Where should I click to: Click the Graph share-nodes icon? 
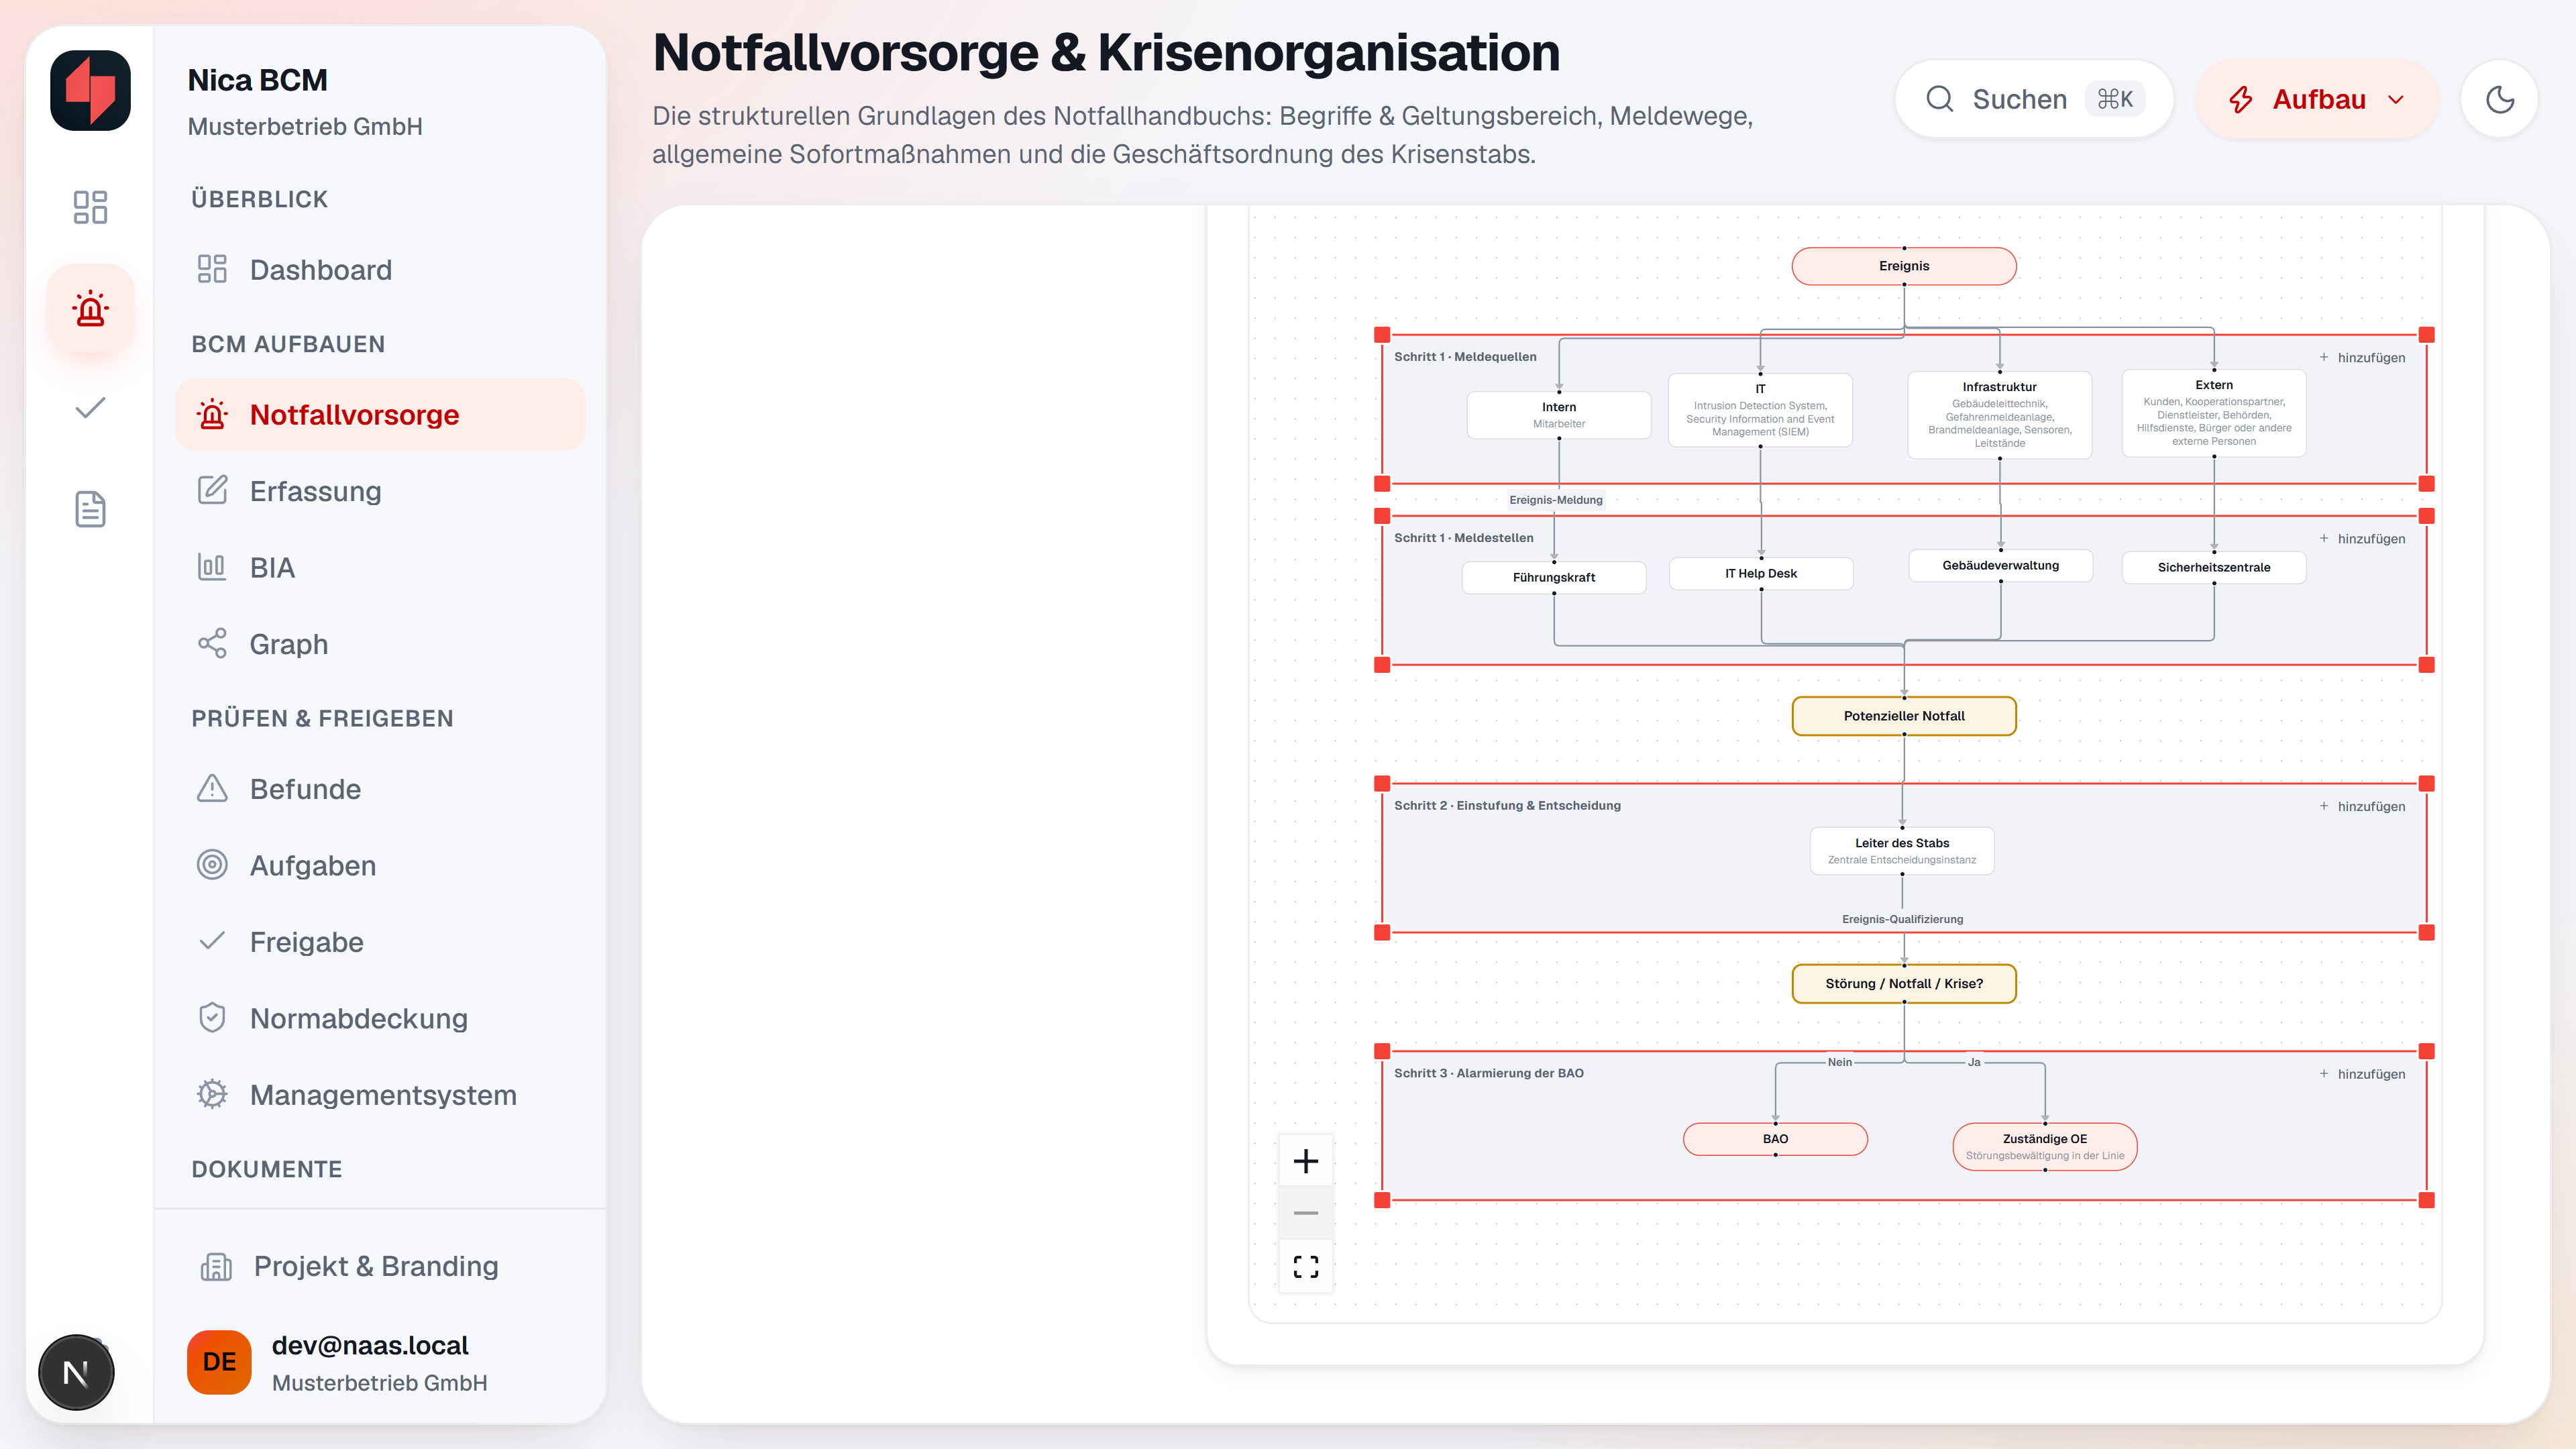click(x=212, y=643)
